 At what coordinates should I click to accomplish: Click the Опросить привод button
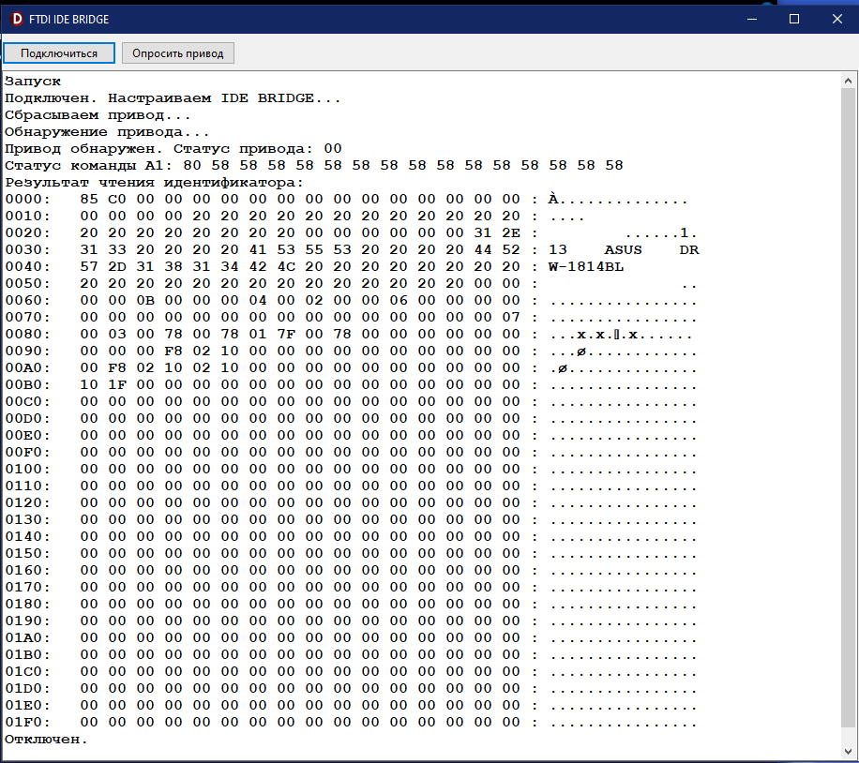pos(178,53)
